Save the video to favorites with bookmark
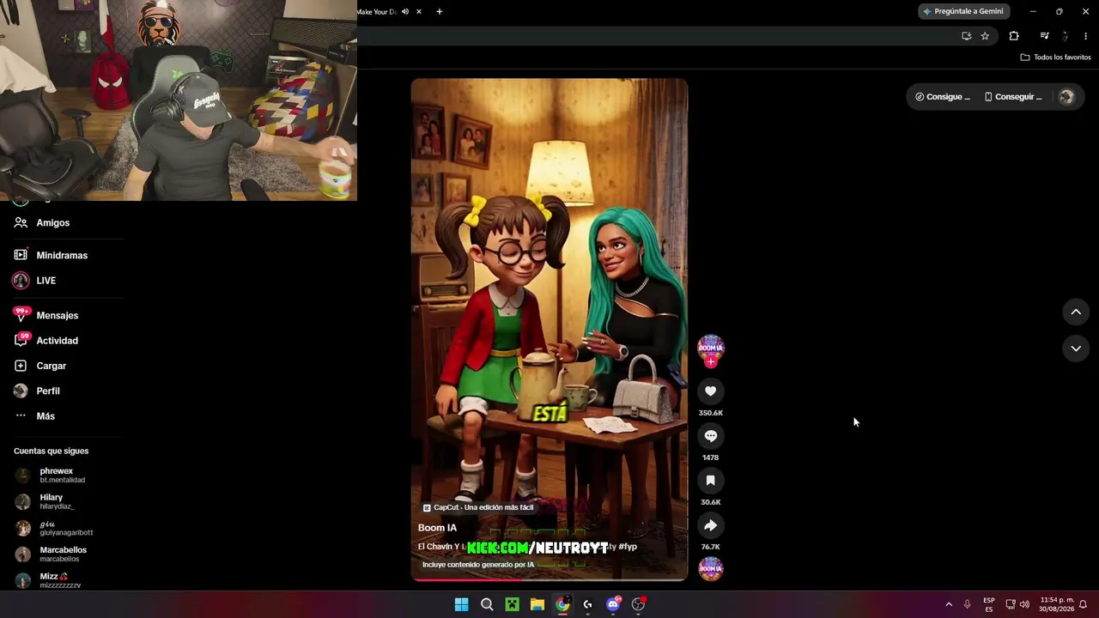Image resolution: width=1099 pixels, height=618 pixels. click(x=710, y=481)
